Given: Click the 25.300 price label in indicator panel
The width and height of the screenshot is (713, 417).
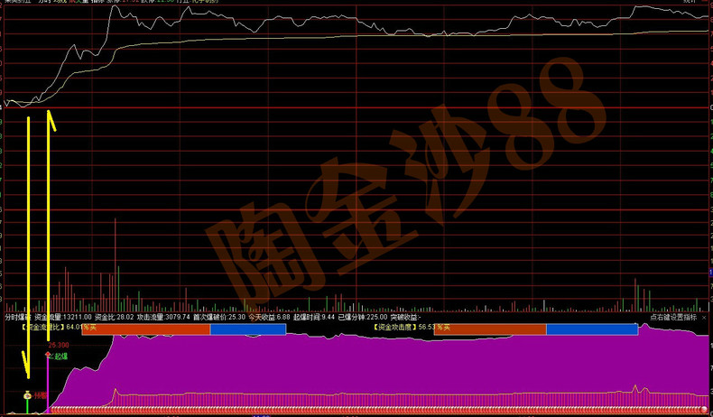Looking at the screenshot, I should coord(59,345).
